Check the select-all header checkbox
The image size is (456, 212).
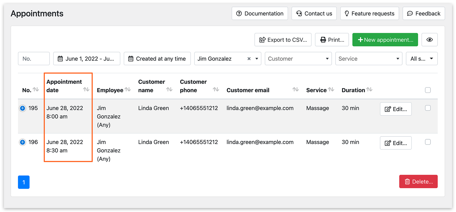pyautogui.click(x=428, y=90)
